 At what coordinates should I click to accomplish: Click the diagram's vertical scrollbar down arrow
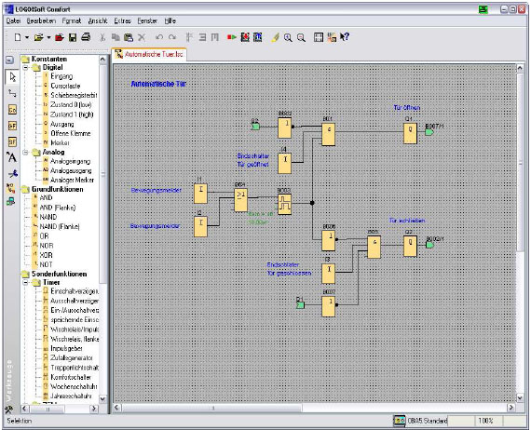pos(520,397)
